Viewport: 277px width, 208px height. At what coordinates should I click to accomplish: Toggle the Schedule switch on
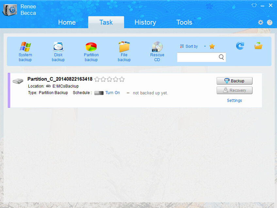coord(99,93)
